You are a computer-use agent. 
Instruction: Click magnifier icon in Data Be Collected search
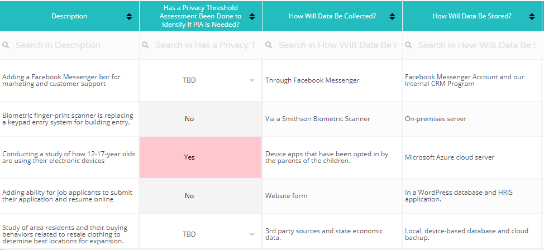(x=269, y=45)
